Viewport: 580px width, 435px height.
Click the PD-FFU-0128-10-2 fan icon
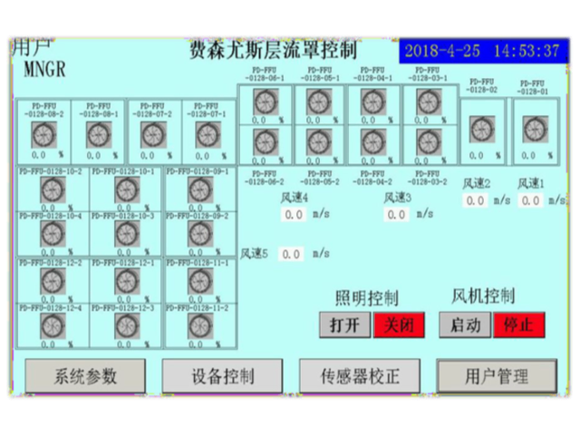click(53, 189)
